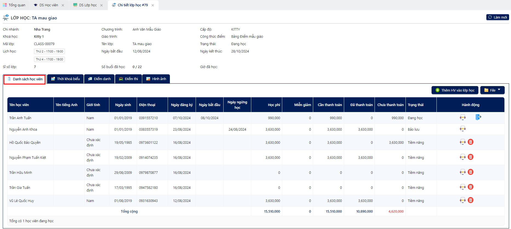Click the Trạng thái column header
Viewport: 511px width, 229px height.
(421, 105)
